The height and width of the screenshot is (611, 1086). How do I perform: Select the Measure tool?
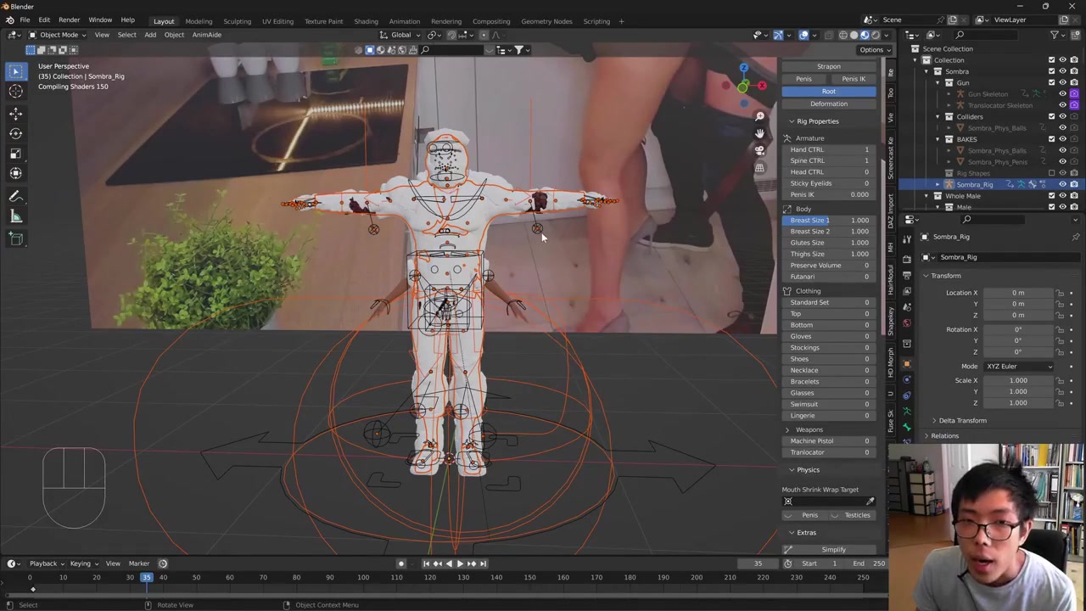tap(15, 217)
